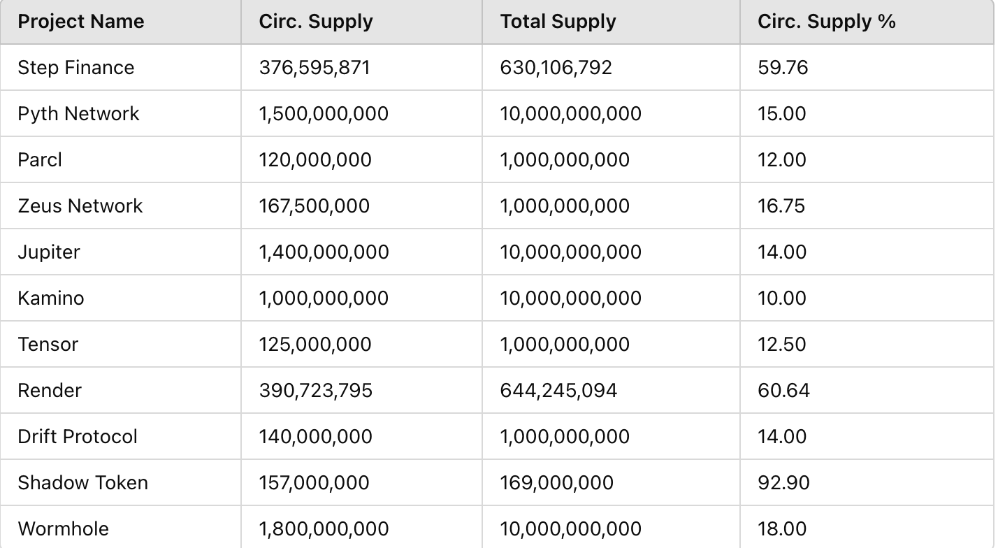
Task: Click the Project Name column header
Action: click(x=81, y=22)
